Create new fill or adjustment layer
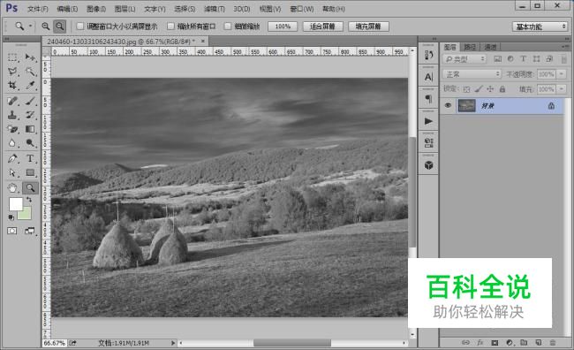The image size is (574, 350). (x=510, y=343)
